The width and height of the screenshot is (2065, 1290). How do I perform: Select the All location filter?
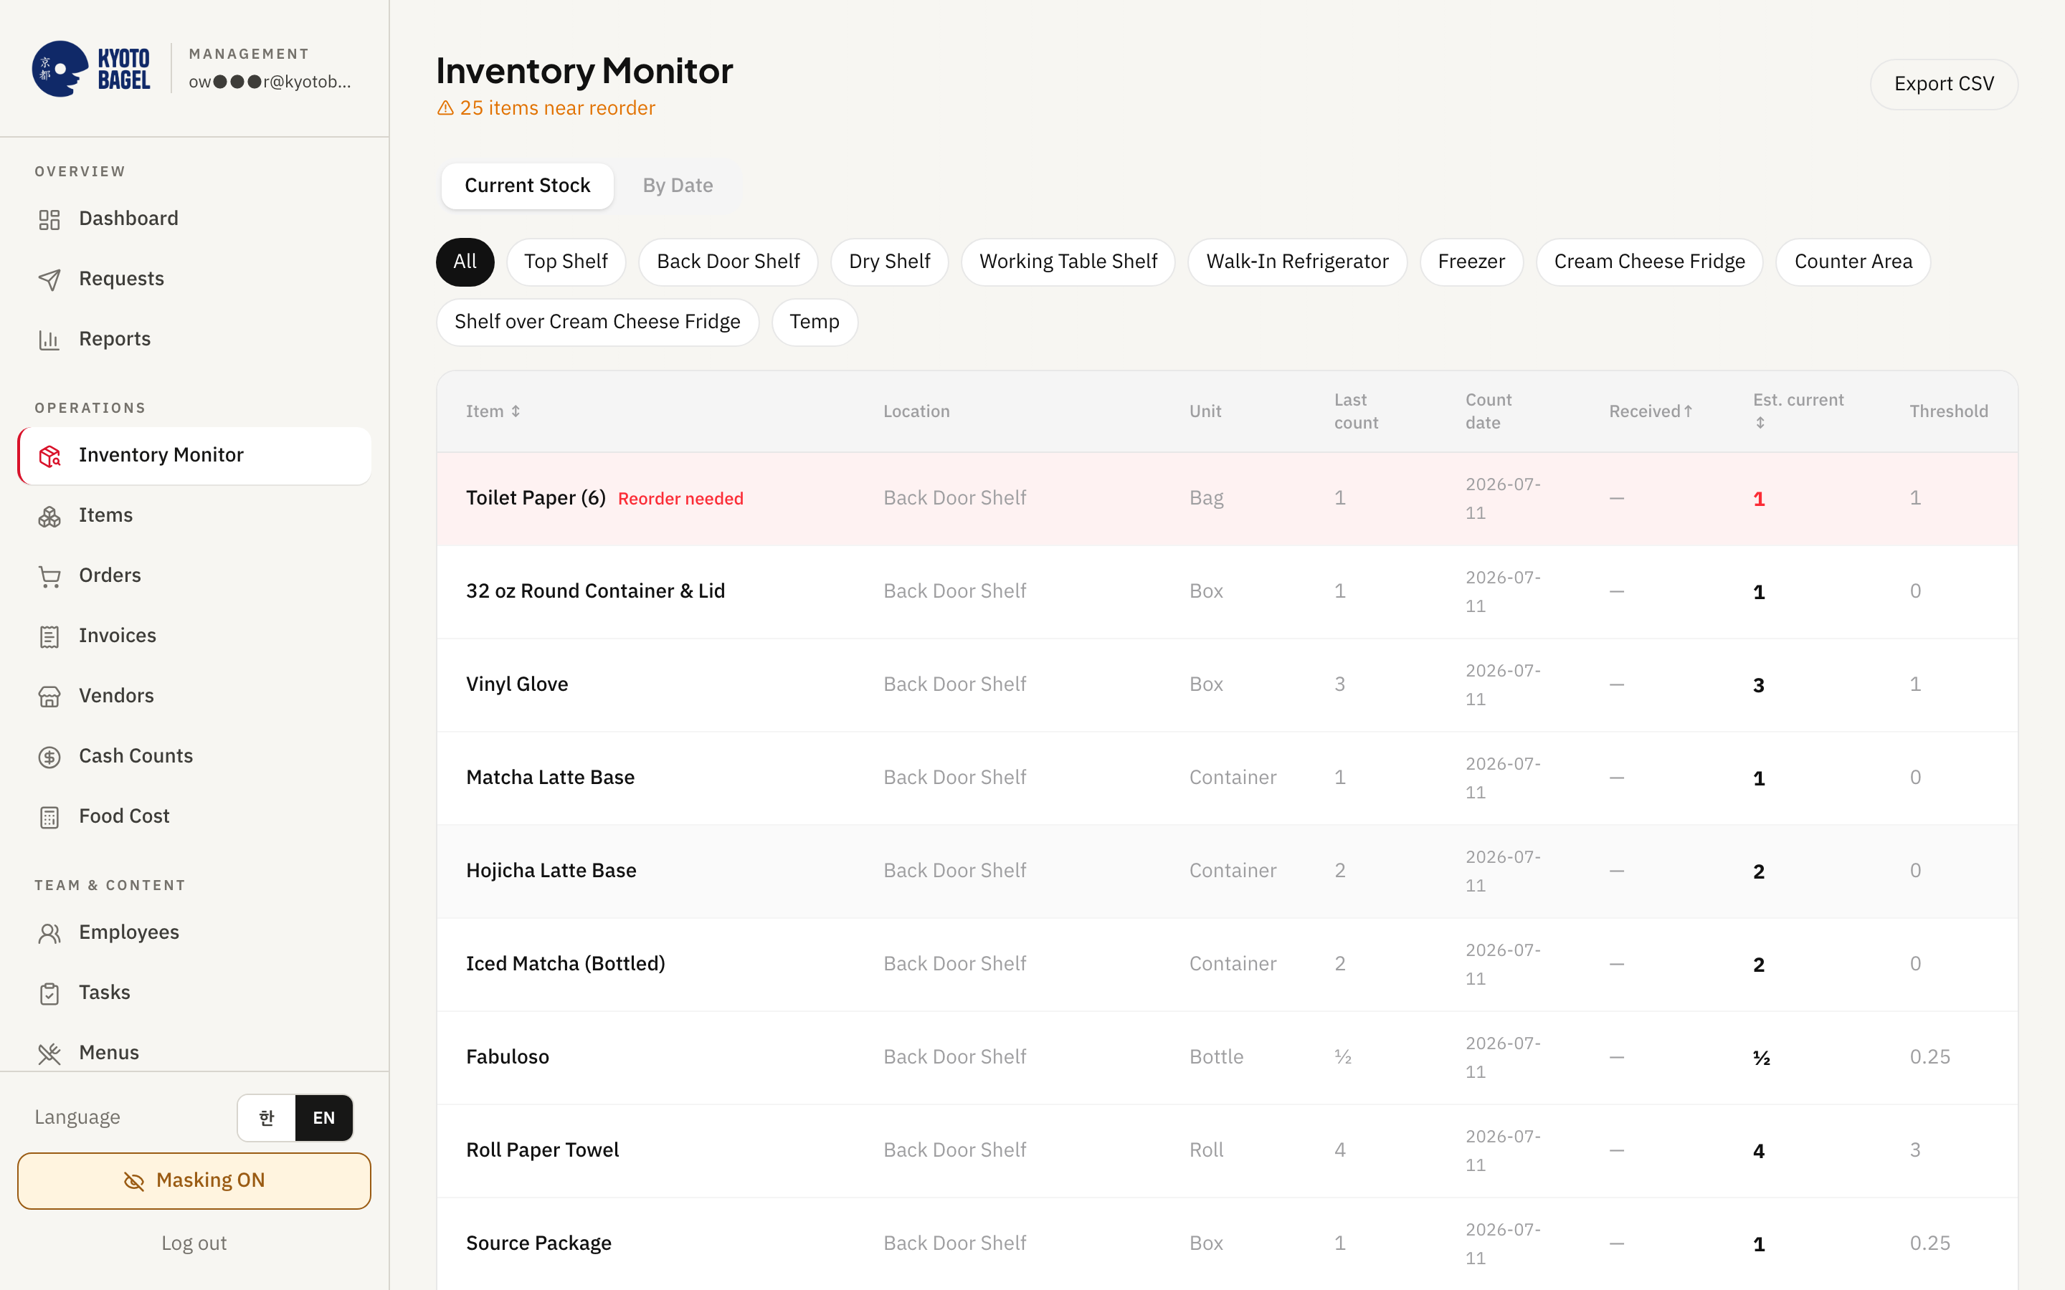(x=465, y=262)
